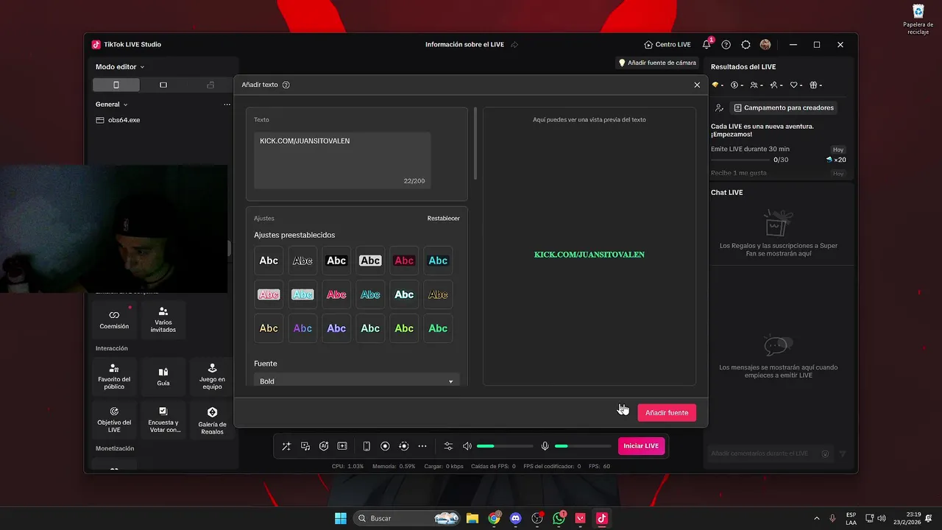Click Añadir fuente de cámara tip
The height and width of the screenshot is (530, 942).
[657, 63]
